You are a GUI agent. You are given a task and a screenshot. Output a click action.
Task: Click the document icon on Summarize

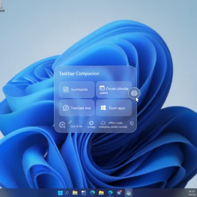pyautogui.click(x=66, y=89)
